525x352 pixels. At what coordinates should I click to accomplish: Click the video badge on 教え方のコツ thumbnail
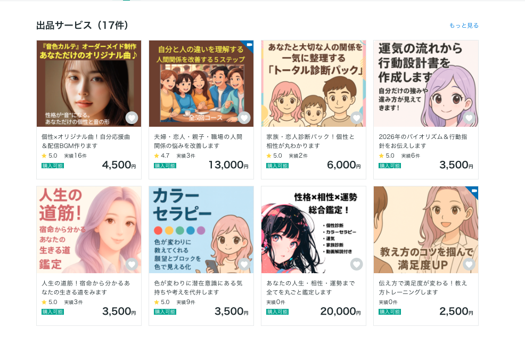click(473, 191)
